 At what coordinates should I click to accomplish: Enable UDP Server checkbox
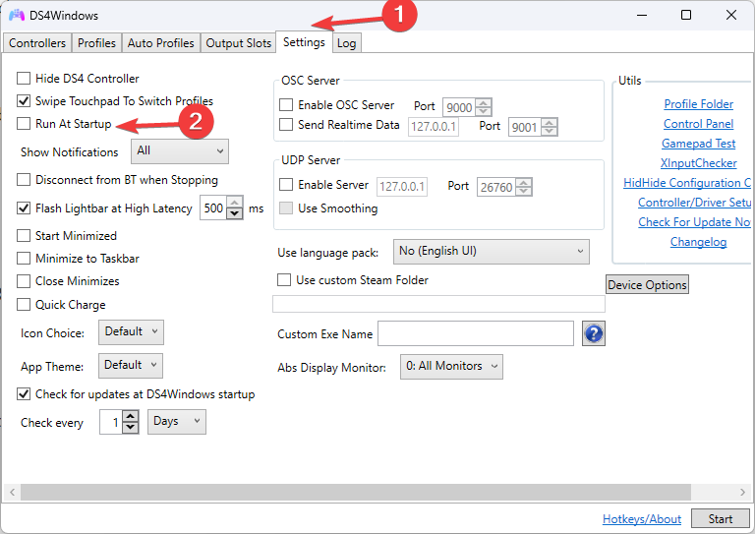coord(286,185)
